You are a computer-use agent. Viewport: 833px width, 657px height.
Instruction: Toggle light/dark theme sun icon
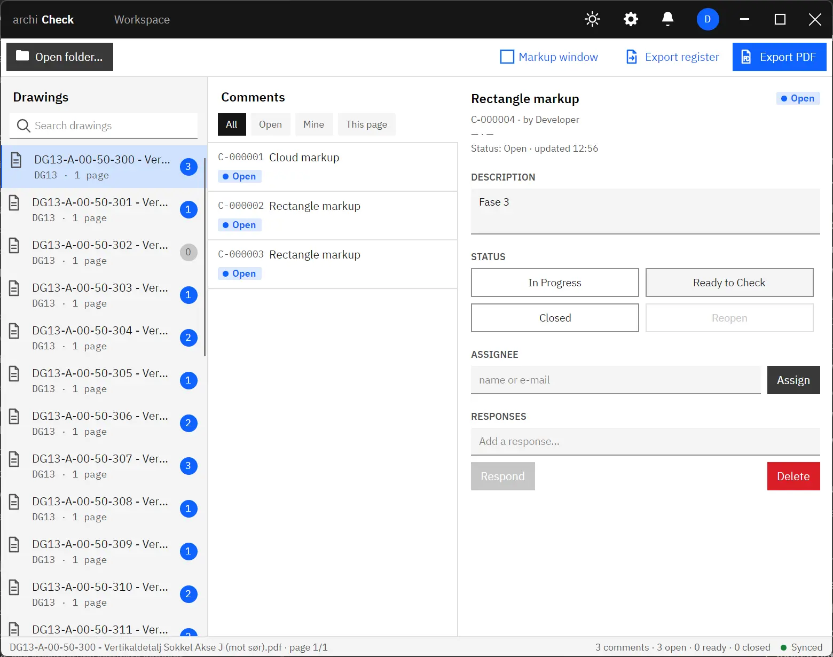click(592, 19)
